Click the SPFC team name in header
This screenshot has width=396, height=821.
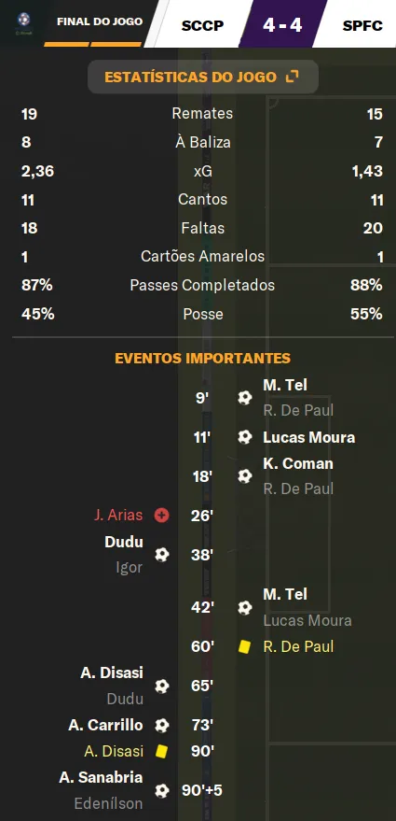coord(362,25)
